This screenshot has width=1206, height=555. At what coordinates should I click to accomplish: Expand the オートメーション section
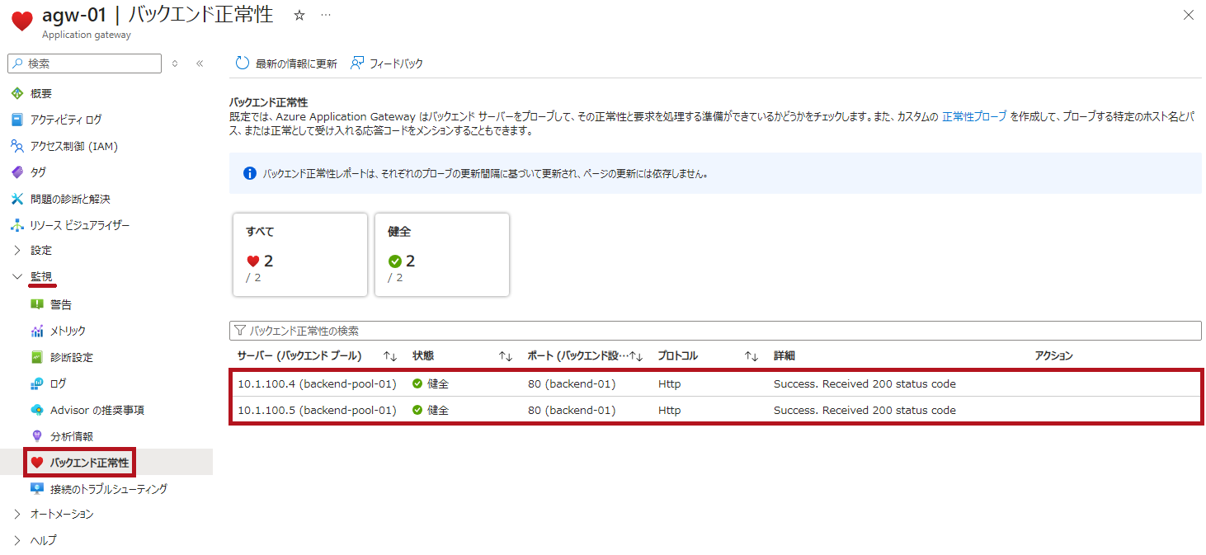click(x=17, y=514)
